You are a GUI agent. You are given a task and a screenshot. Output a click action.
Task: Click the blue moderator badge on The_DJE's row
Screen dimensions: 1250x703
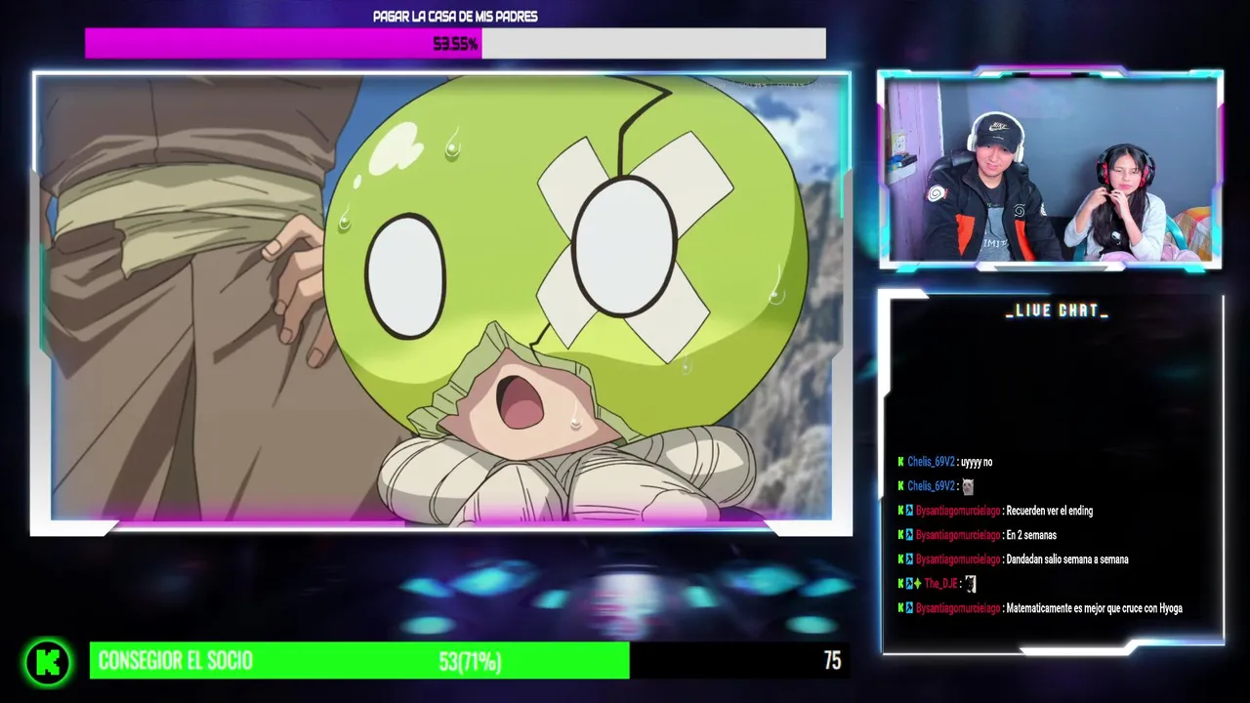[909, 584]
